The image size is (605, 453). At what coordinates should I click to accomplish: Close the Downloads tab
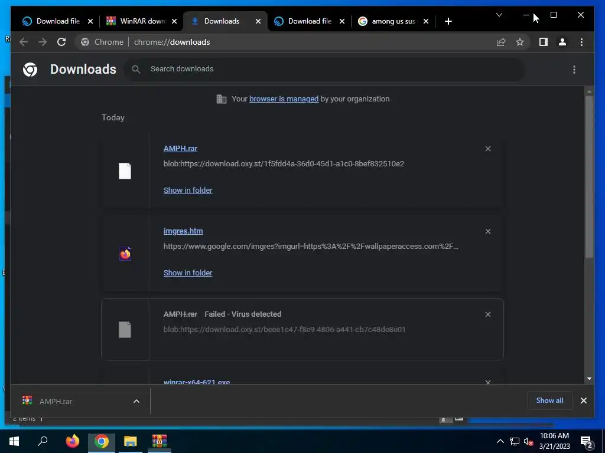click(x=258, y=21)
